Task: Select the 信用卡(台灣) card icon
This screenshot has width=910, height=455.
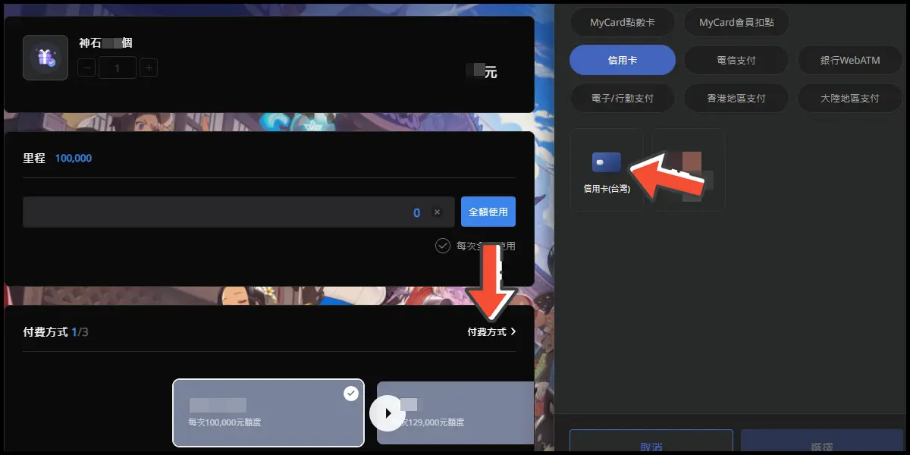Action: [x=606, y=164]
